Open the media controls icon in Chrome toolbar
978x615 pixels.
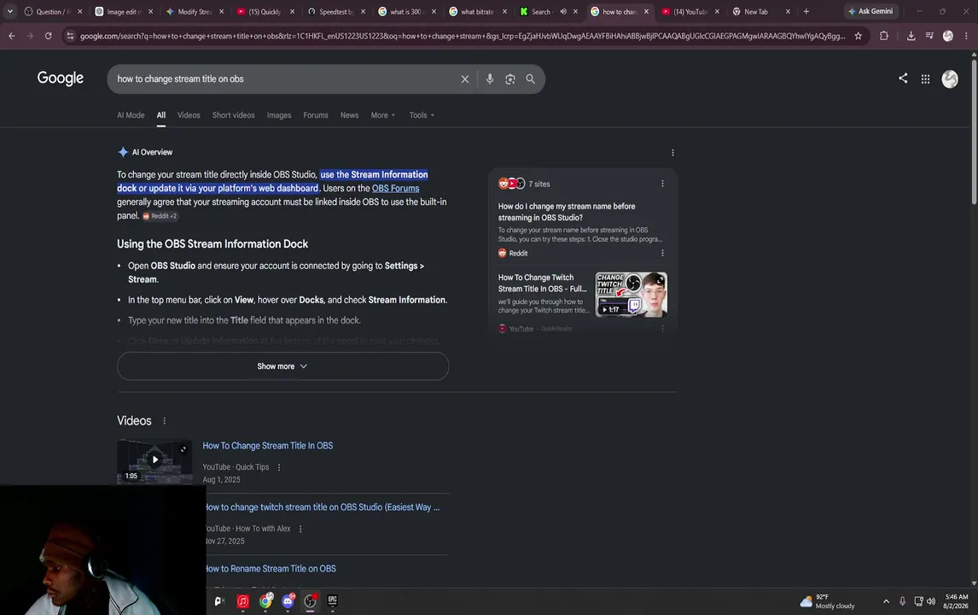click(929, 36)
